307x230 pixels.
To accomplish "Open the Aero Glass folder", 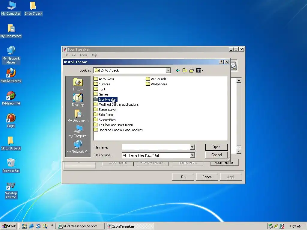I will coord(104,79).
